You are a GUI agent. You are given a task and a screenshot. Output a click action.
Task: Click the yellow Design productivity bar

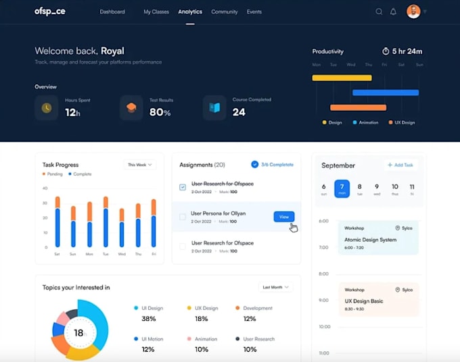(x=342, y=78)
